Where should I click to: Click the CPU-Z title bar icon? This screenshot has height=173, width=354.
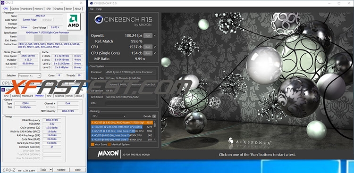tap(2, 3)
